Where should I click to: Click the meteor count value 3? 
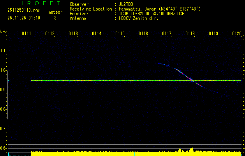pos(55,18)
